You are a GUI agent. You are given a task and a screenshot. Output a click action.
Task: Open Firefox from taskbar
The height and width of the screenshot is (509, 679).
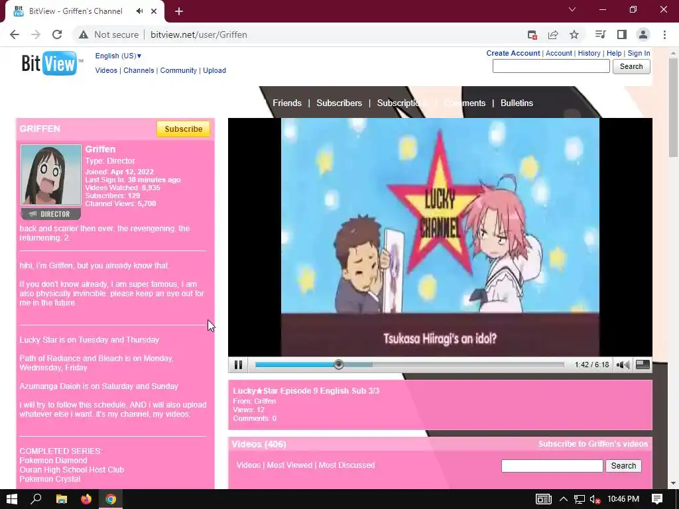point(86,499)
